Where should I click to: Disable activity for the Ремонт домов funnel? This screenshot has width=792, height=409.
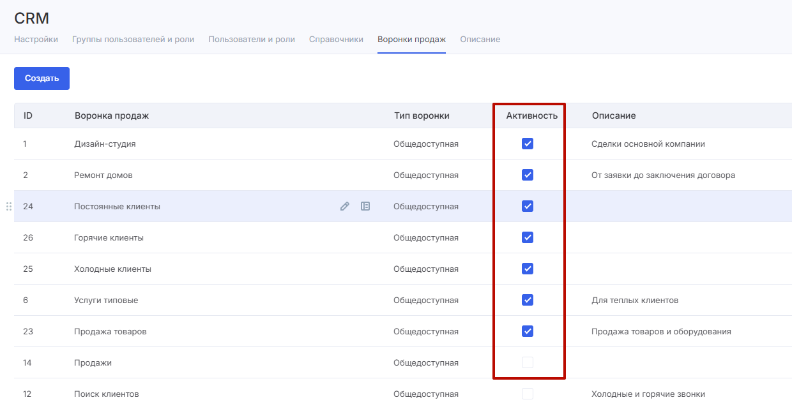528,175
